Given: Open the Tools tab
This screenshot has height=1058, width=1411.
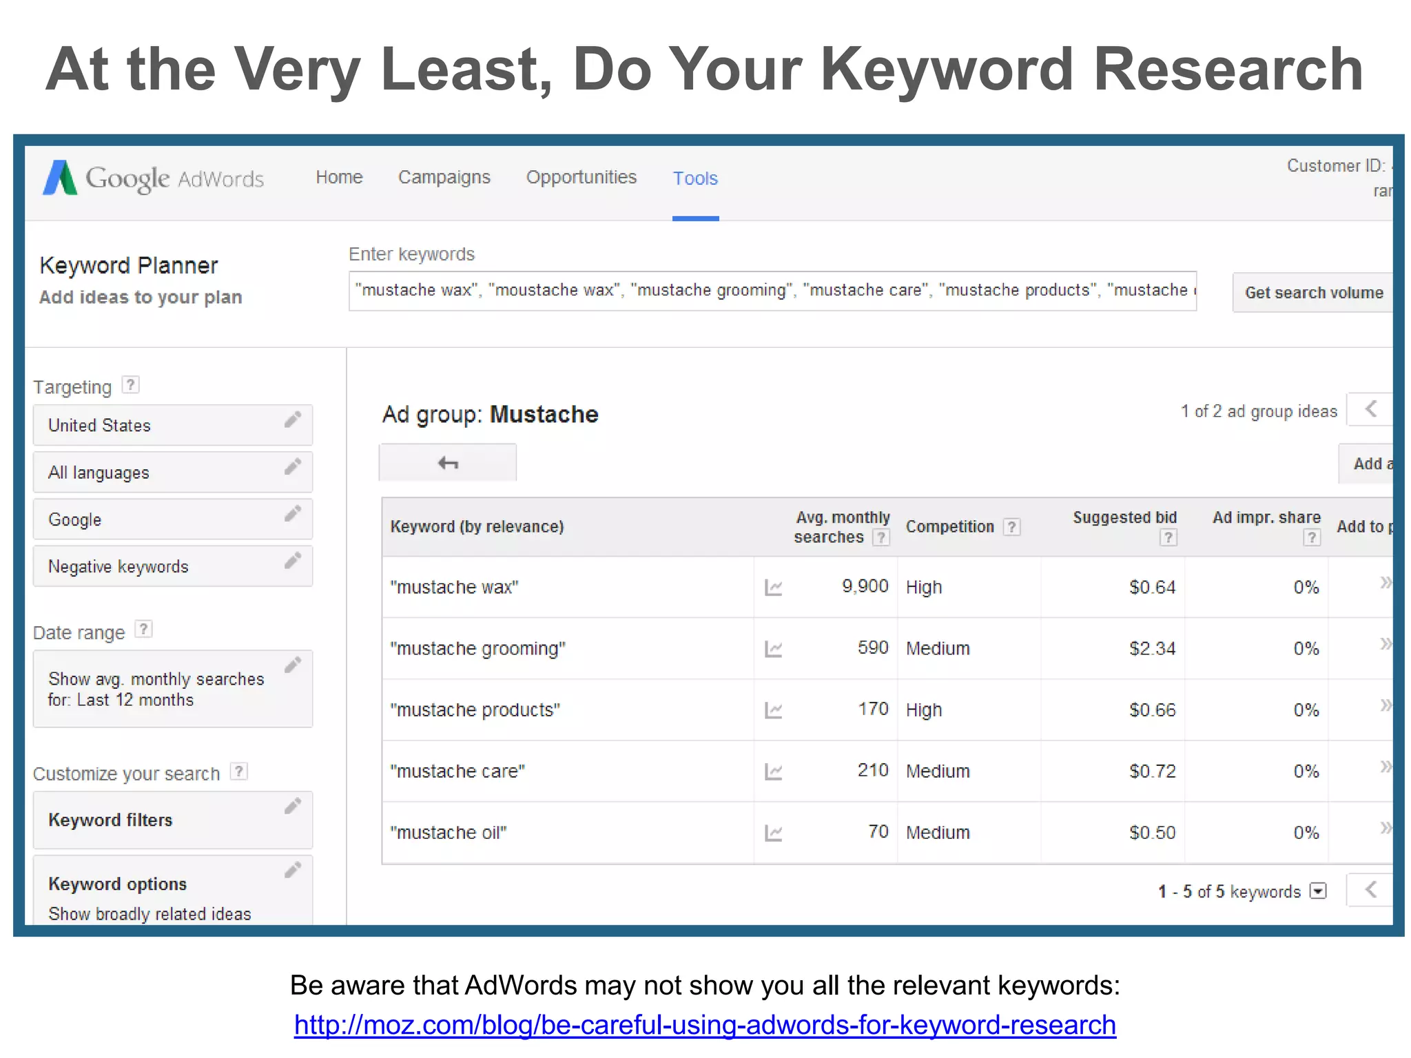Looking at the screenshot, I should coord(695,178).
